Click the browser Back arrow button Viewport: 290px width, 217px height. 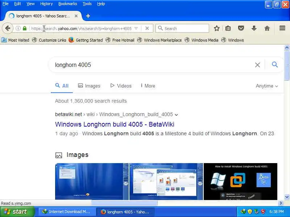click(x=8, y=29)
